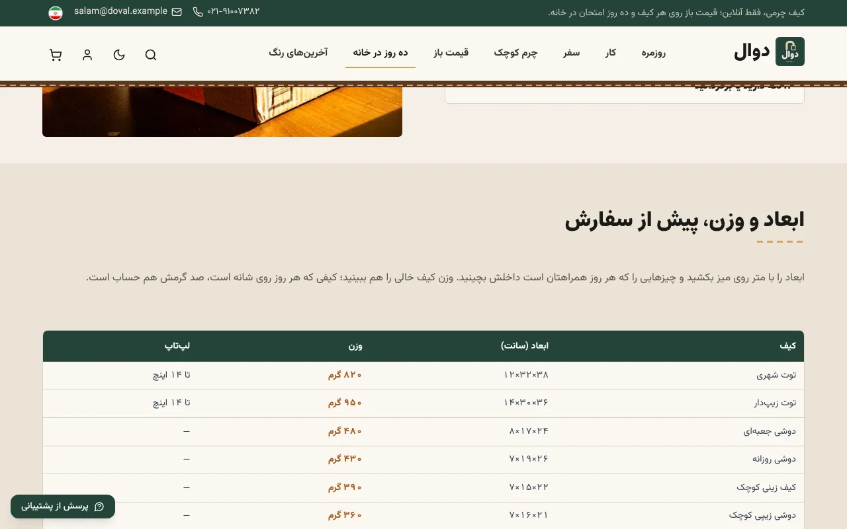Open the shopping cart
847x529 pixels.
click(x=56, y=55)
